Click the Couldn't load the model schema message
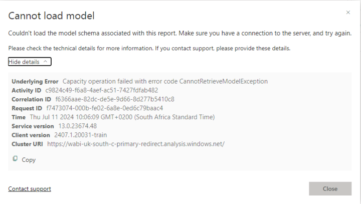 coord(179,33)
